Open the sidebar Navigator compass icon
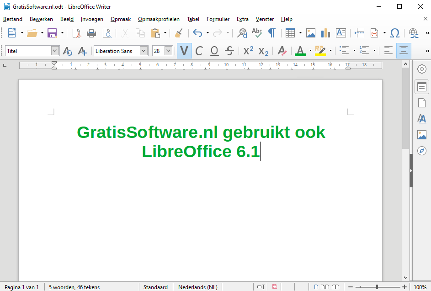The width and height of the screenshot is (431, 291). [422, 151]
